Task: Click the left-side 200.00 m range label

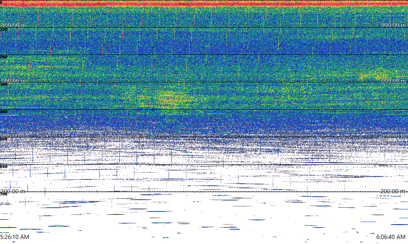Action: (x=13, y=191)
